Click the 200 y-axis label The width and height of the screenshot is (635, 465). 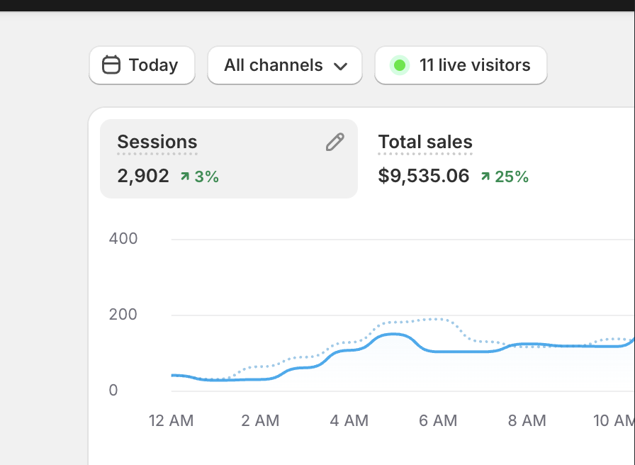123,314
